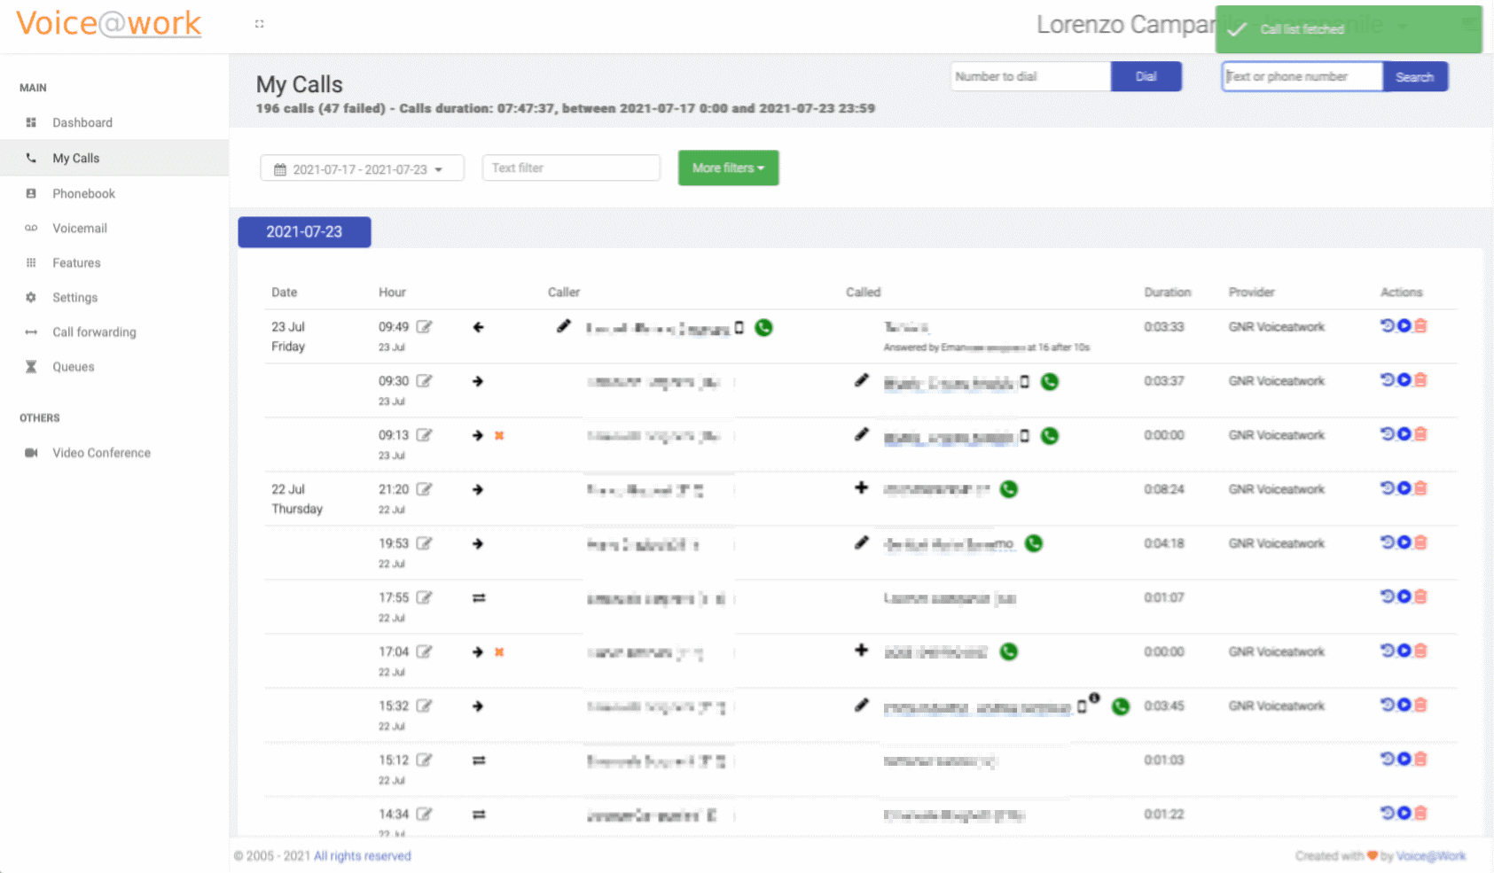1494x873 pixels.
Task: Open Video Conference section
Action: [x=101, y=452]
